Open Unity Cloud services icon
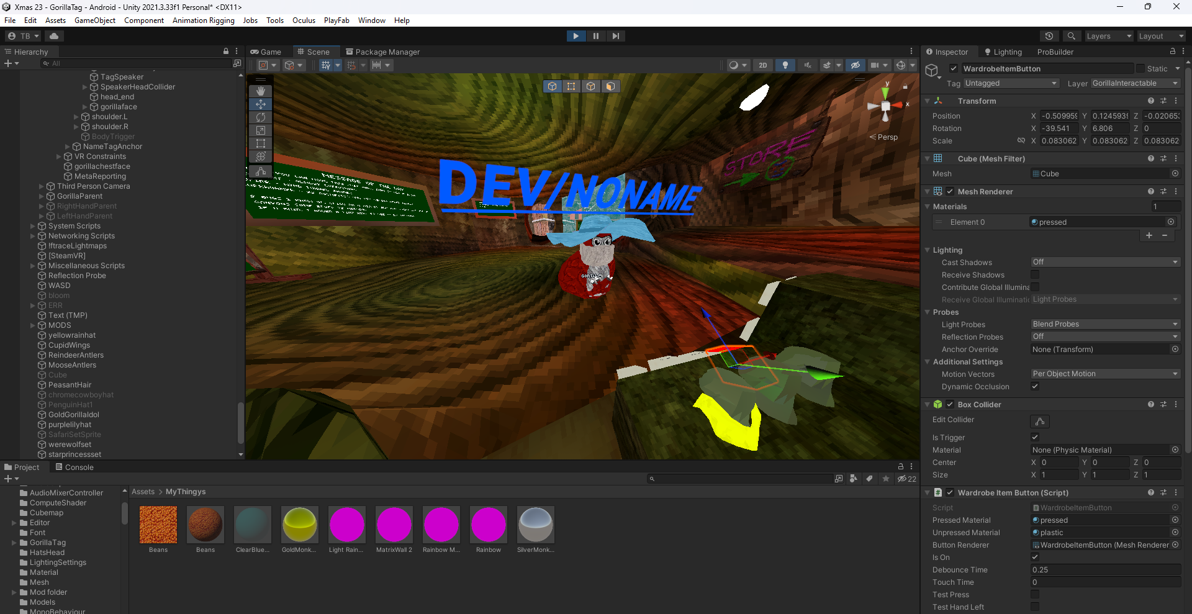This screenshot has height=614, width=1192. tap(54, 36)
